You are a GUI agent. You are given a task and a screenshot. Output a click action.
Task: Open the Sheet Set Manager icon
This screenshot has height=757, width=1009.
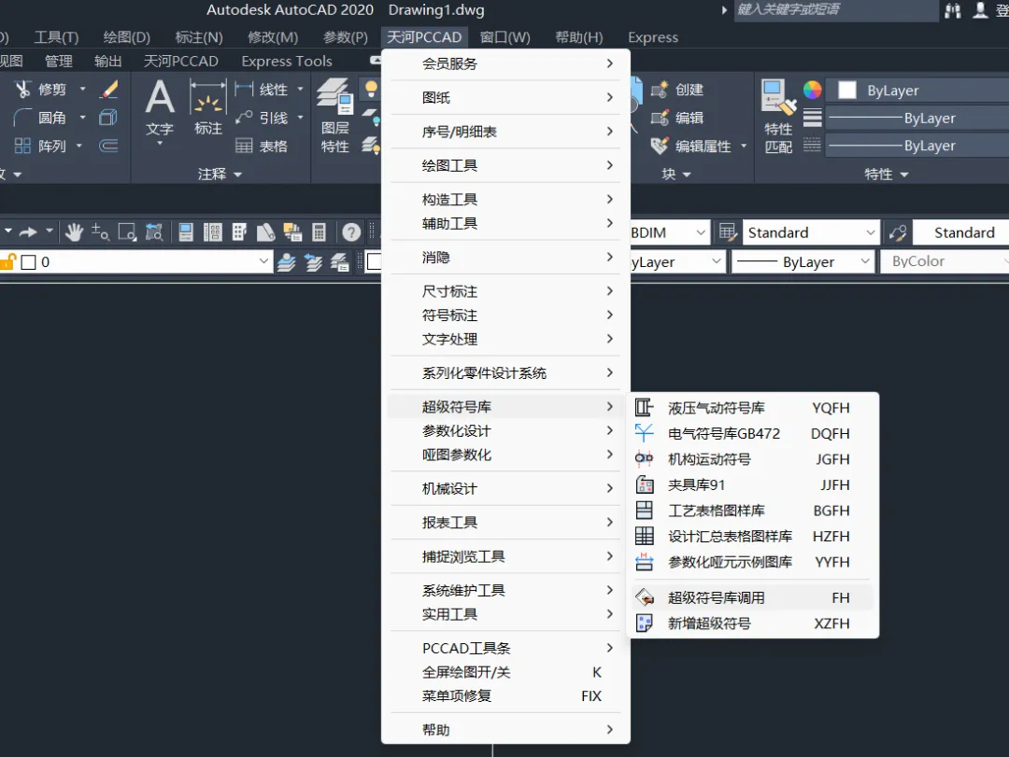point(265,232)
